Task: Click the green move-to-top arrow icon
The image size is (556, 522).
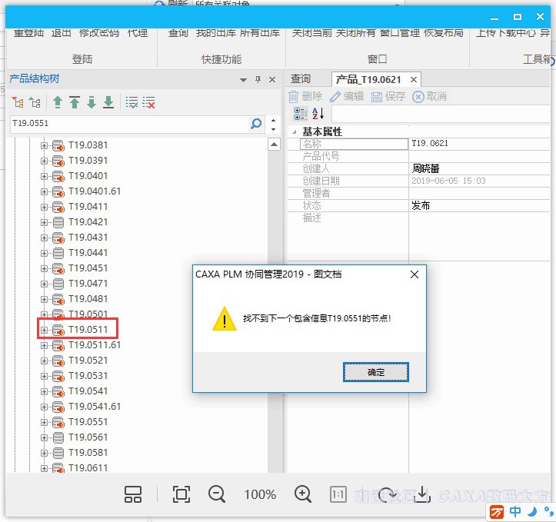Action: tap(75, 102)
